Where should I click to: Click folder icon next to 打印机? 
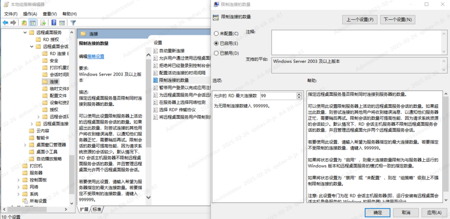point(25,166)
